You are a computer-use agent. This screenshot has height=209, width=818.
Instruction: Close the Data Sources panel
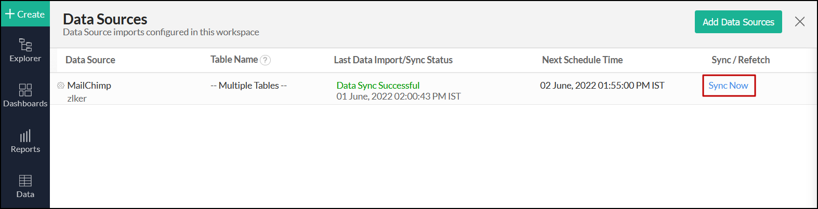click(800, 22)
